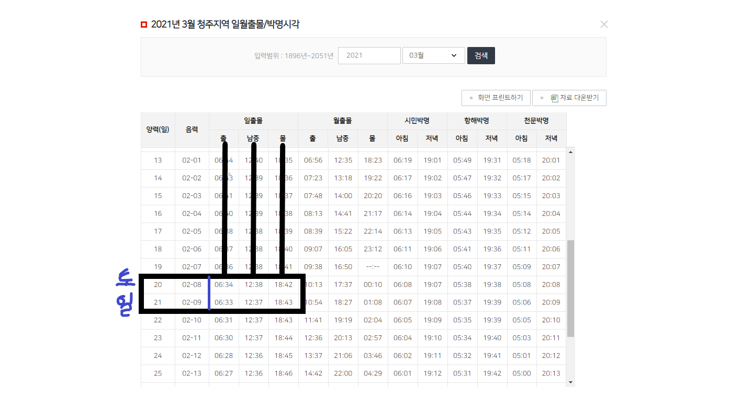Click sunset 18:44 on day 23
The height and width of the screenshot is (398, 741).
tap(283, 338)
